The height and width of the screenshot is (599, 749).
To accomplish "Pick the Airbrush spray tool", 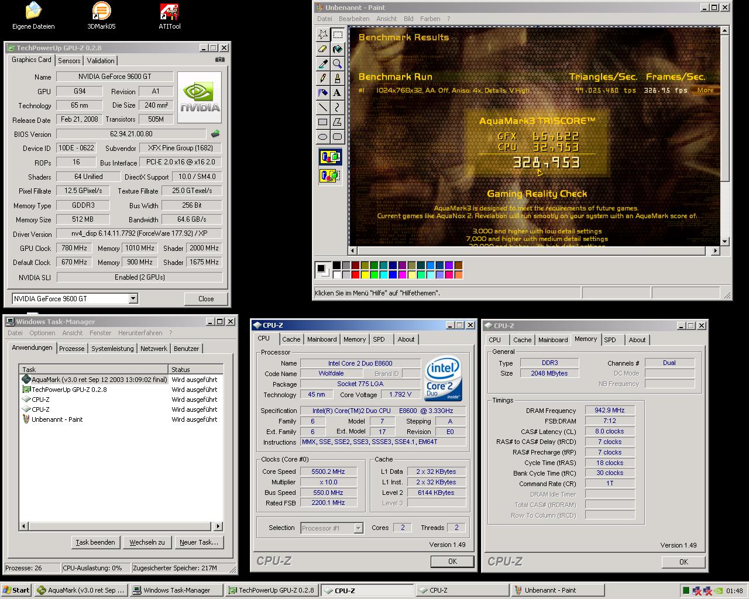I will point(322,92).
